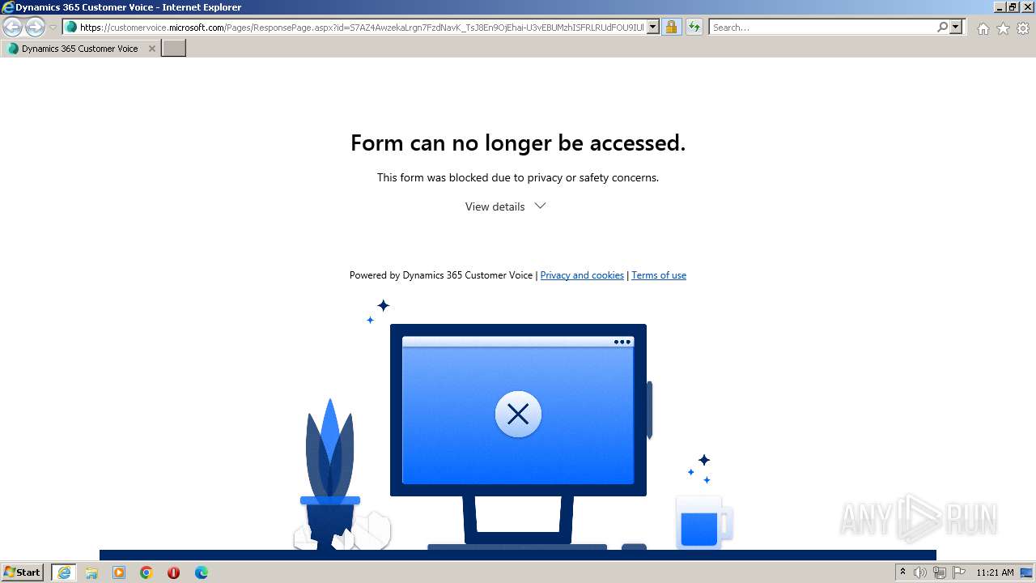
Task: Launch Opera browser from the taskbar
Action: [173, 572]
